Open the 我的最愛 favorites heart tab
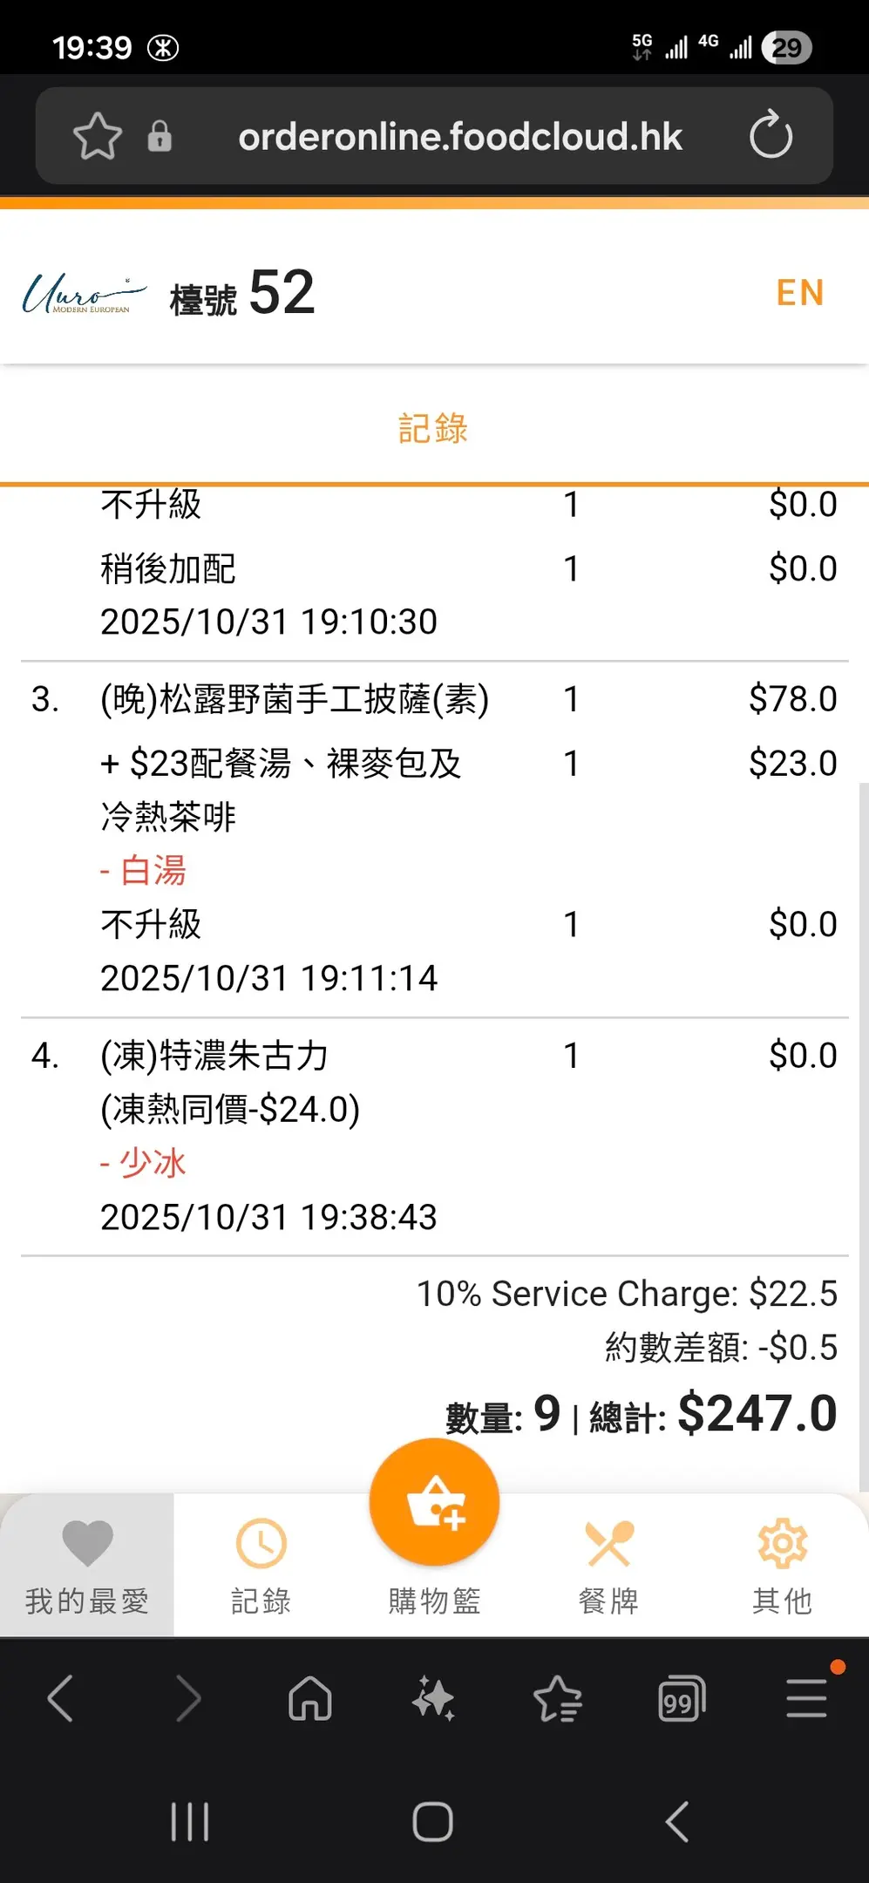This screenshot has height=1883, width=869. pos(87,1566)
